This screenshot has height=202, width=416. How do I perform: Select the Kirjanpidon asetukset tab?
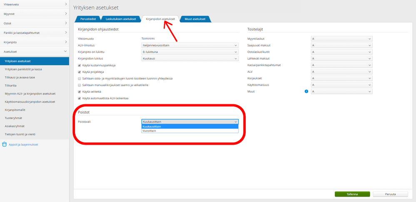[x=160, y=19]
